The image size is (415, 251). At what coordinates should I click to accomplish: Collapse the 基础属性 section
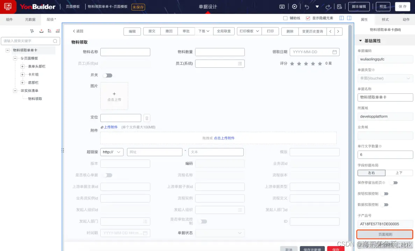tap(360, 41)
